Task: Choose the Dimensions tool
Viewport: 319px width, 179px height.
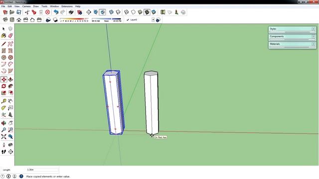Action: [x=10, y=101]
